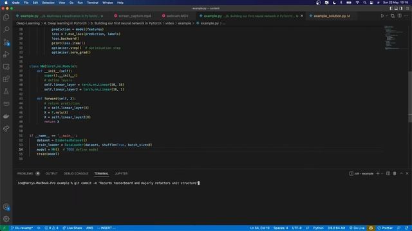The height and width of the screenshot is (231, 412).
Task: Split the editor to the right
Action: (x=399, y=16)
